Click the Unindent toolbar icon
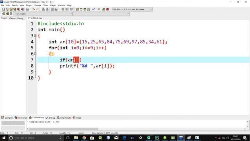This screenshot has width=250, height=141. point(66,9)
